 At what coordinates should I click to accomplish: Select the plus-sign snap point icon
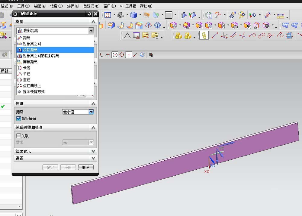[129, 55]
